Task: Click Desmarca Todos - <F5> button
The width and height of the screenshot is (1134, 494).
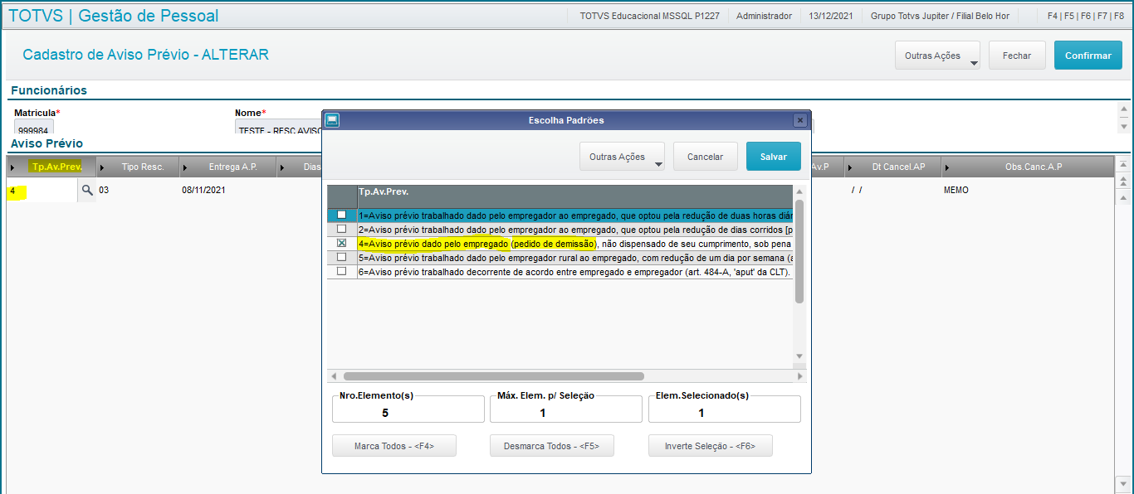Action: 552,446
